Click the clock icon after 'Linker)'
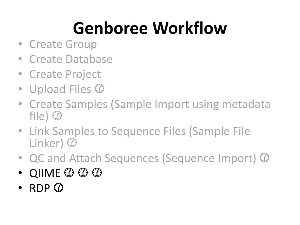The width and height of the screenshot is (300, 225). [x=72, y=143]
